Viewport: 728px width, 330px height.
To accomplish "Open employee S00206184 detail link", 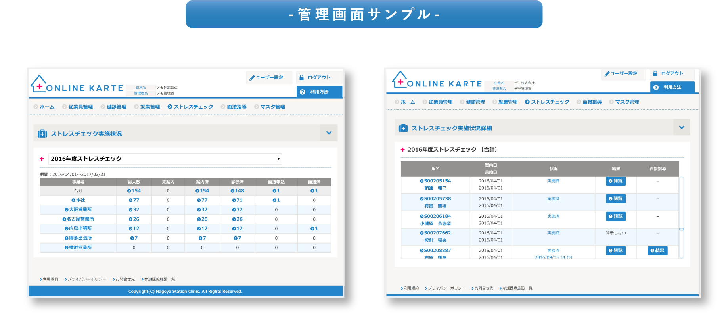I will coord(437,216).
